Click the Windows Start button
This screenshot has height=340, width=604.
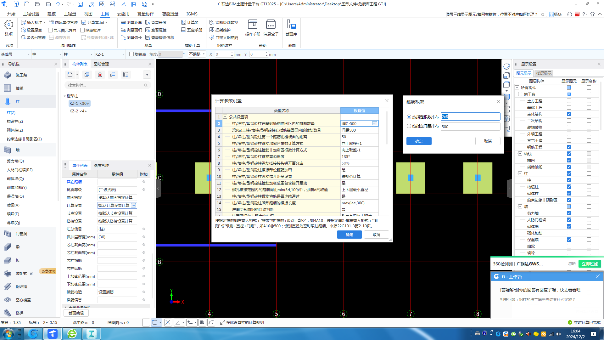[8, 334]
